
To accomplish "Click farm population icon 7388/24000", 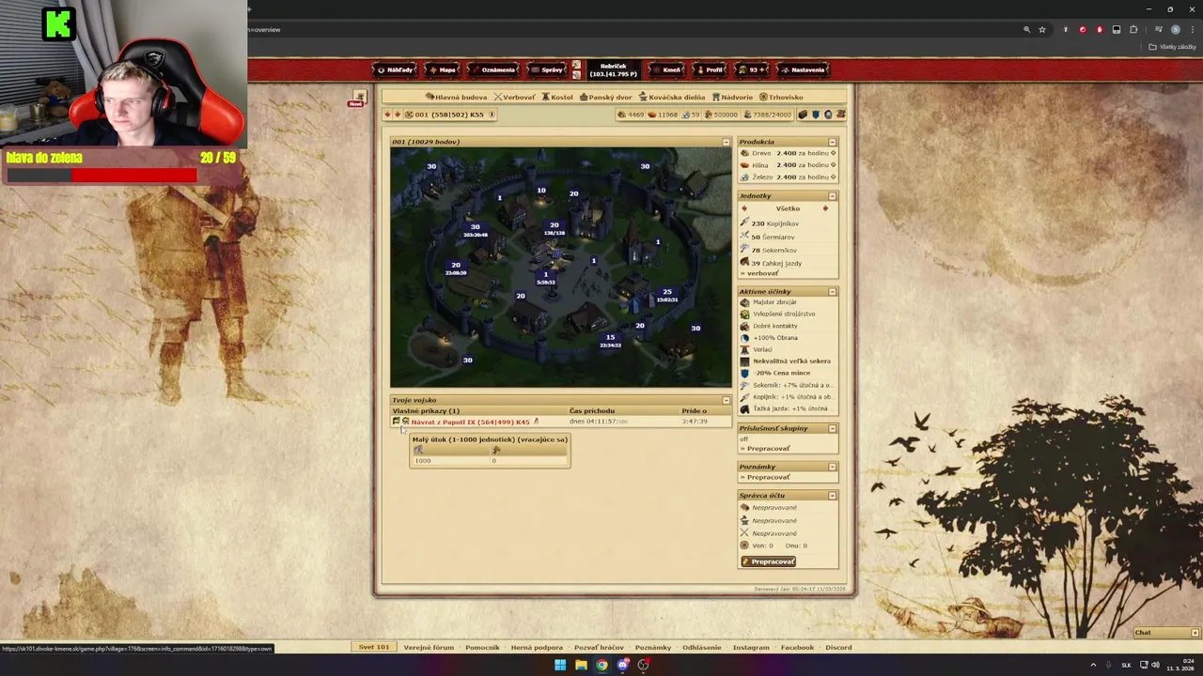I will (x=747, y=115).
